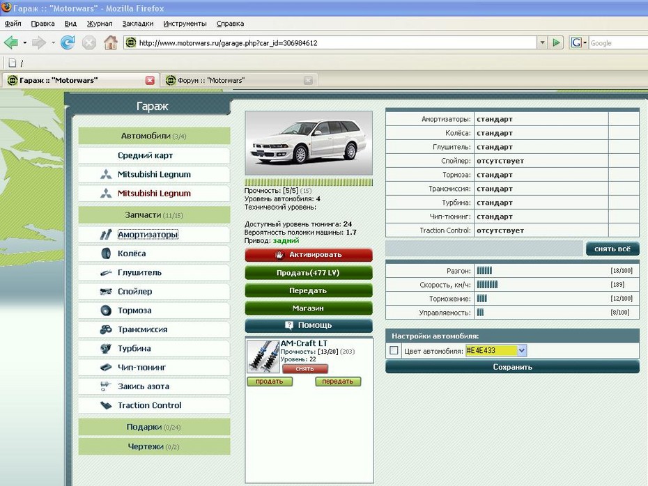Click the green Передать car button
The image size is (648, 486).
309,290
